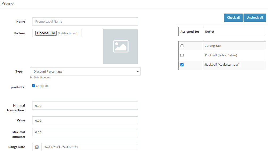Focus the Promo Label Name field
Image resolution: width=268 pixels, height=152 pixels.
85,22
